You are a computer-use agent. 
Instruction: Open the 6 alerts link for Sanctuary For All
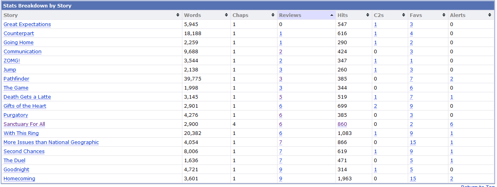point(452,124)
